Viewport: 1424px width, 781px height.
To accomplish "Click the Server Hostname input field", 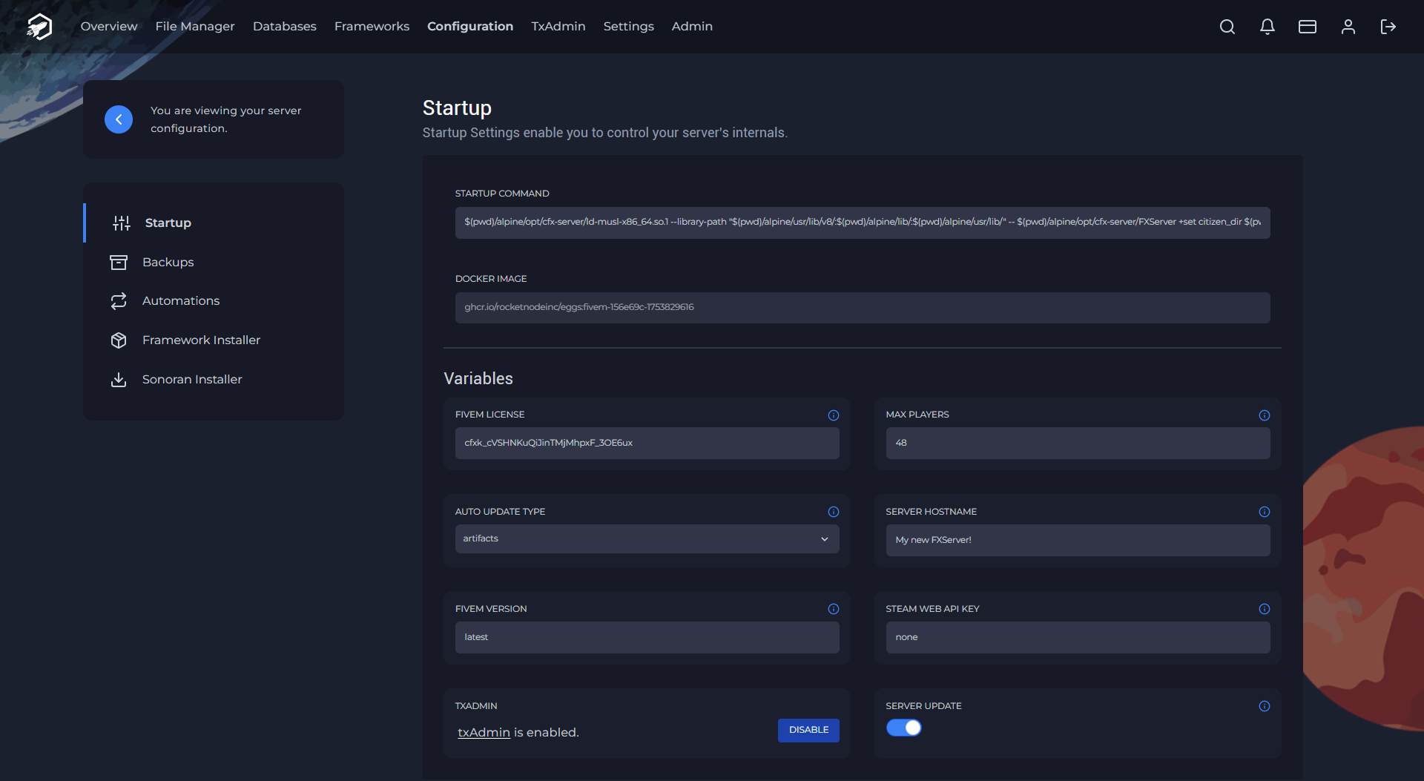I will coord(1077,540).
